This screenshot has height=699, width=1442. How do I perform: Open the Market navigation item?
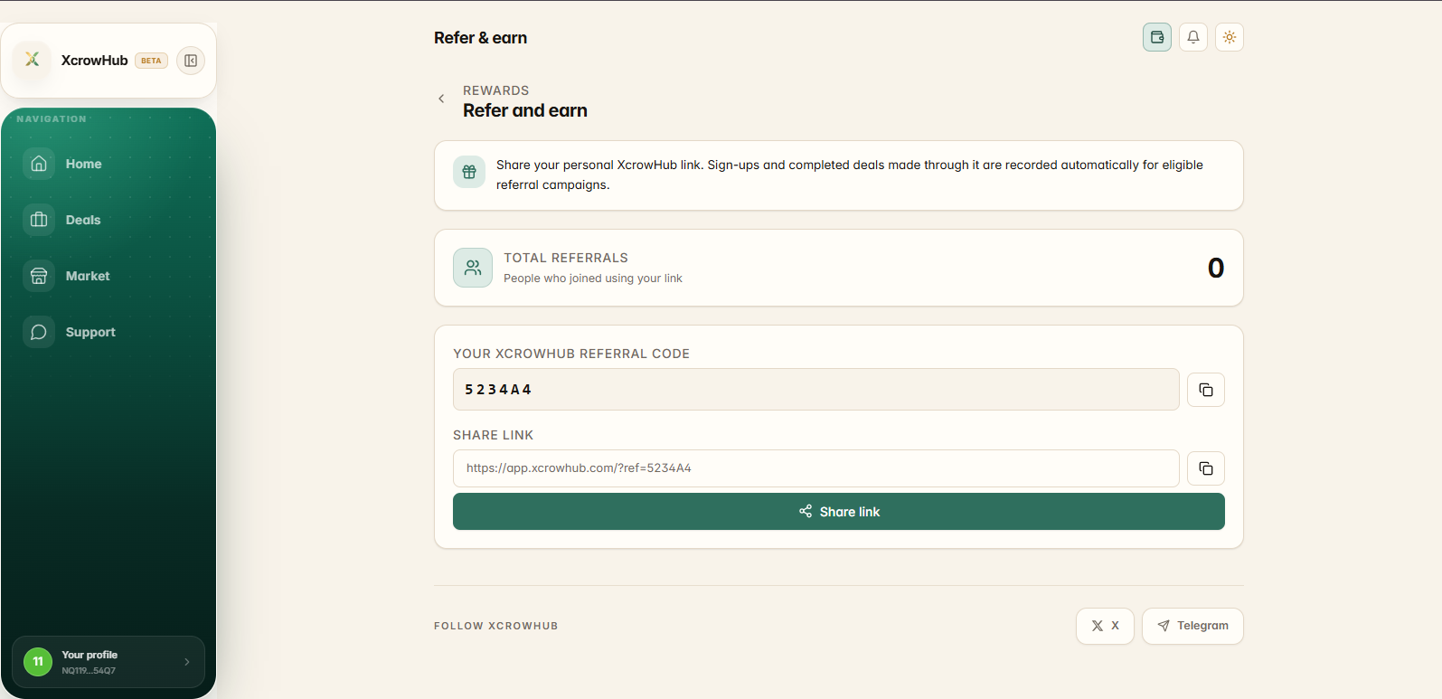coord(108,276)
